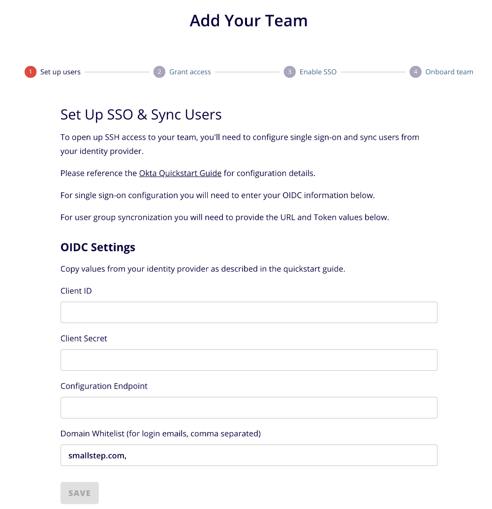Go to the "Grant access" step

click(x=190, y=72)
